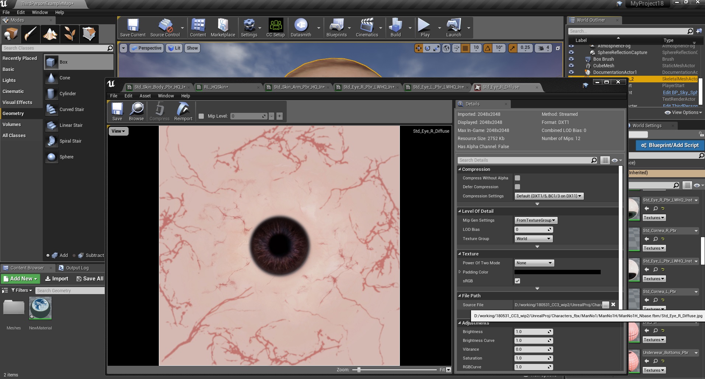Image resolution: width=705 pixels, height=379 pixels.
Task: Open the Settings toolbar icon
Action: tap(249, 28)
